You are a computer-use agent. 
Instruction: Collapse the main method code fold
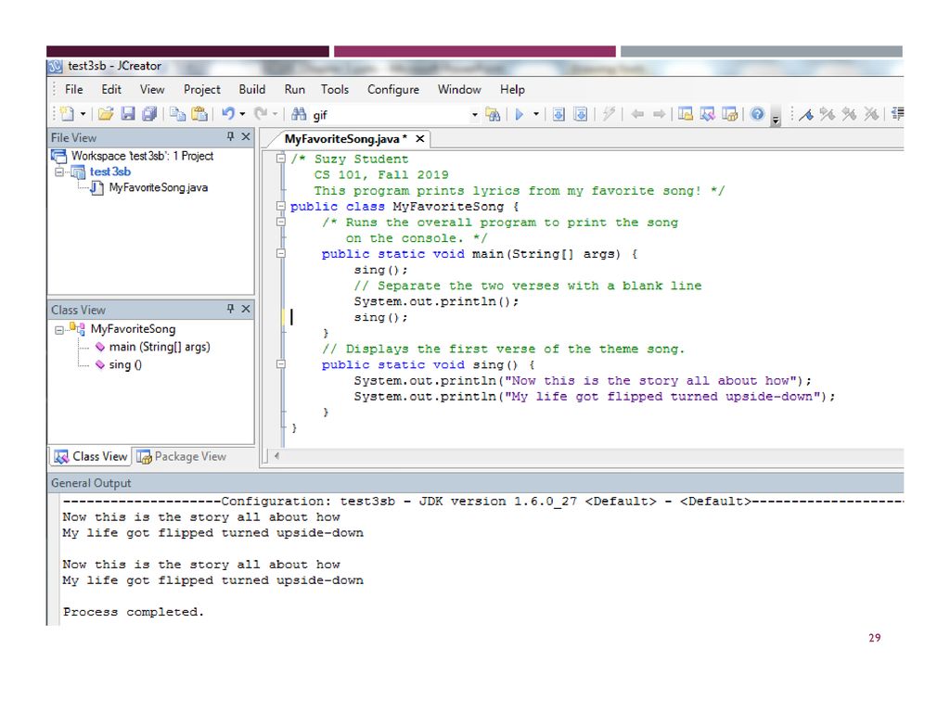pyautogui.click(x=280, y=253)
